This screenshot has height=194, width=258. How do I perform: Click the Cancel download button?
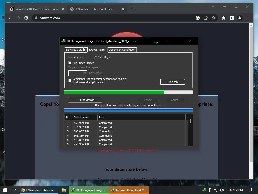point(175,100)
